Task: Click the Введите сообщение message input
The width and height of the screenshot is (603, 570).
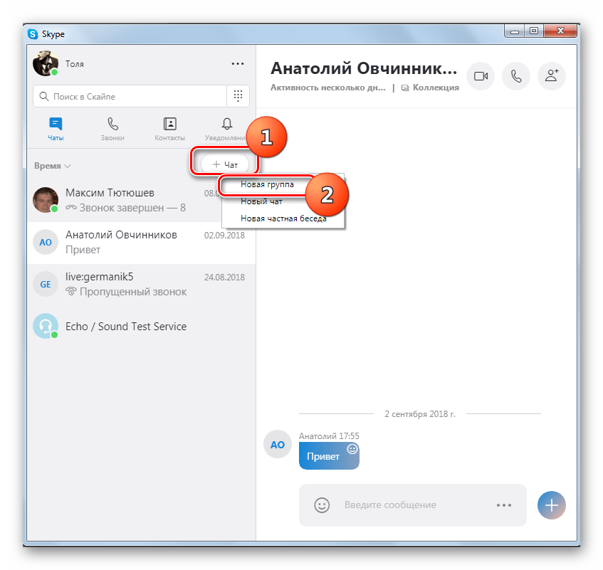Action: pos(390,505)
